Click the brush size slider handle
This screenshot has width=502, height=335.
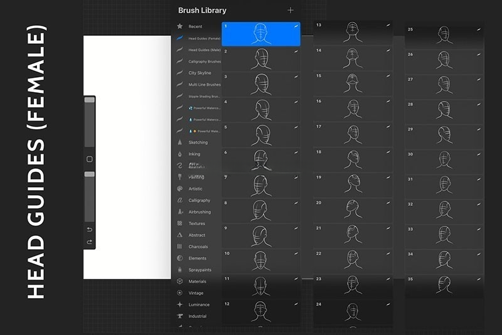[x=90, y=100]
